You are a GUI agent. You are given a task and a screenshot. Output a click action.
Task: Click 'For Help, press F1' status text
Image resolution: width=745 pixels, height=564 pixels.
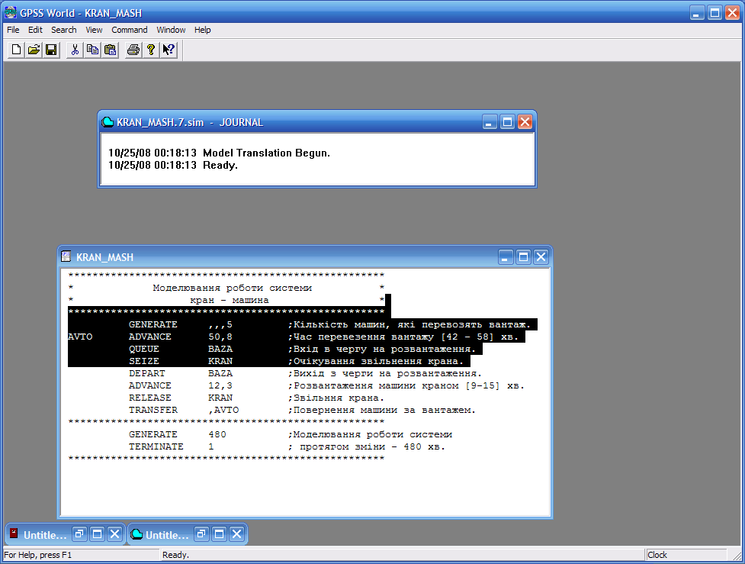point(38,555)
